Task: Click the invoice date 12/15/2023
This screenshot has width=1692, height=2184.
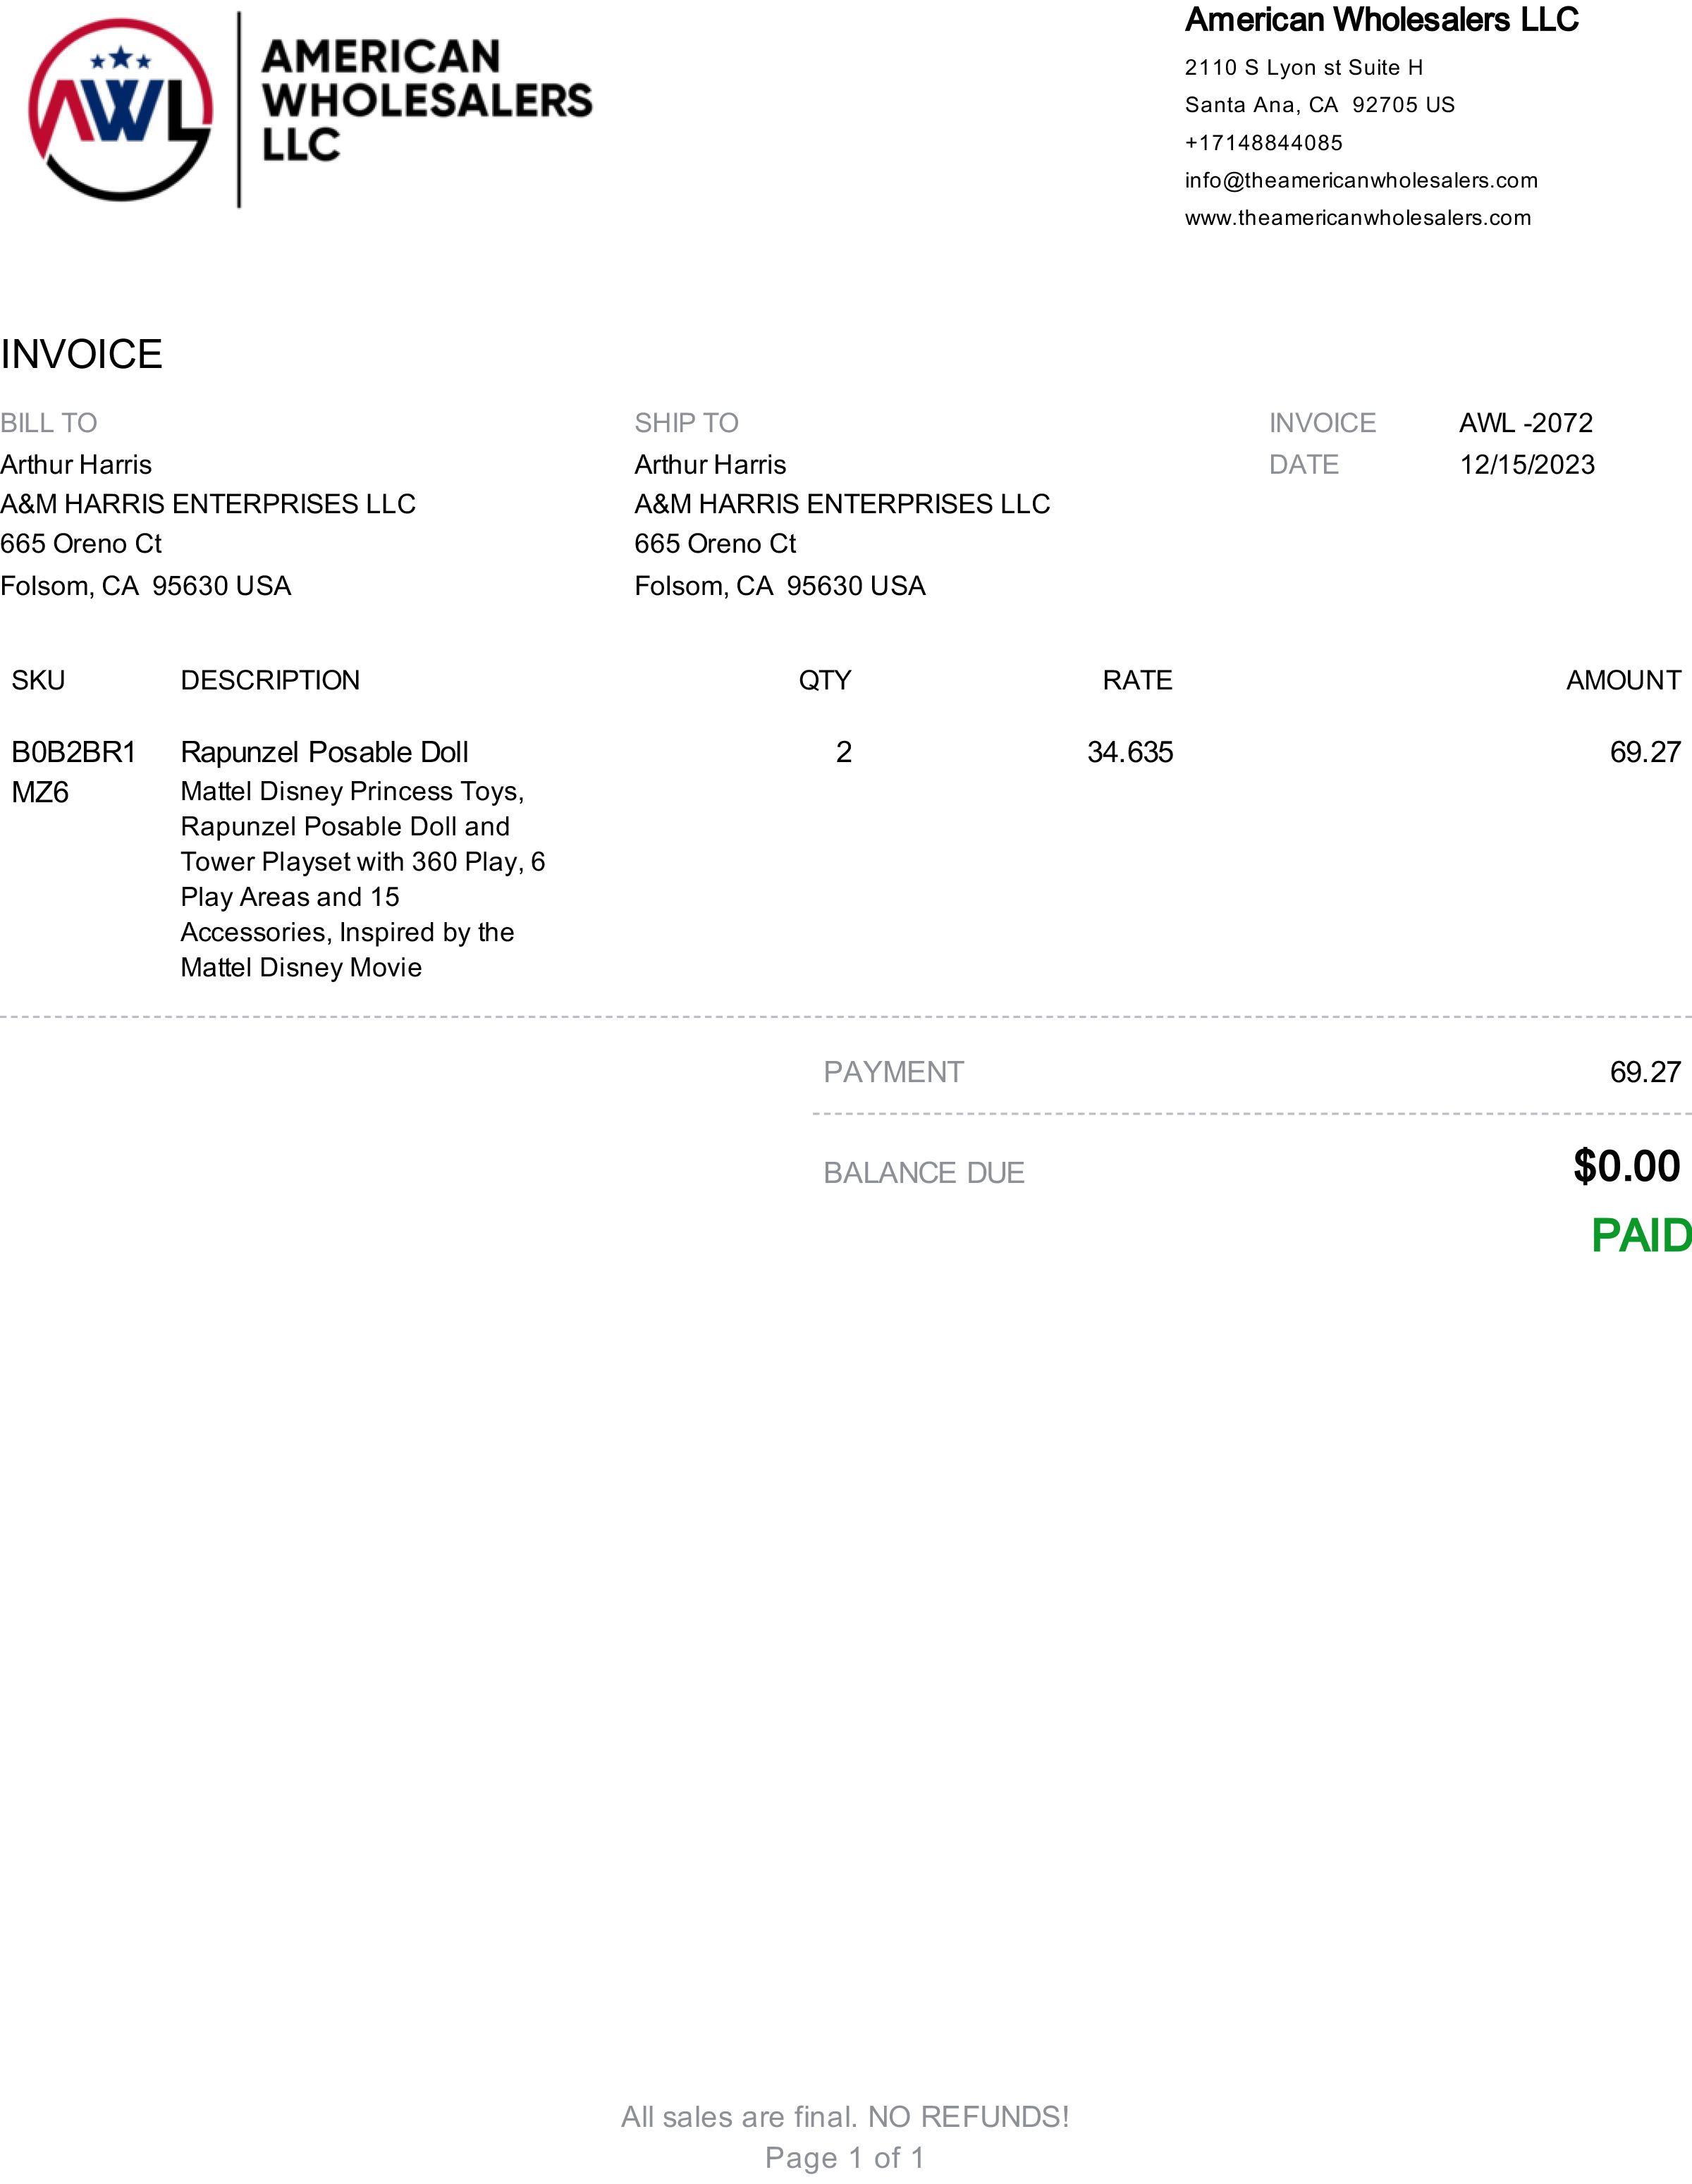Action: 1527,465
